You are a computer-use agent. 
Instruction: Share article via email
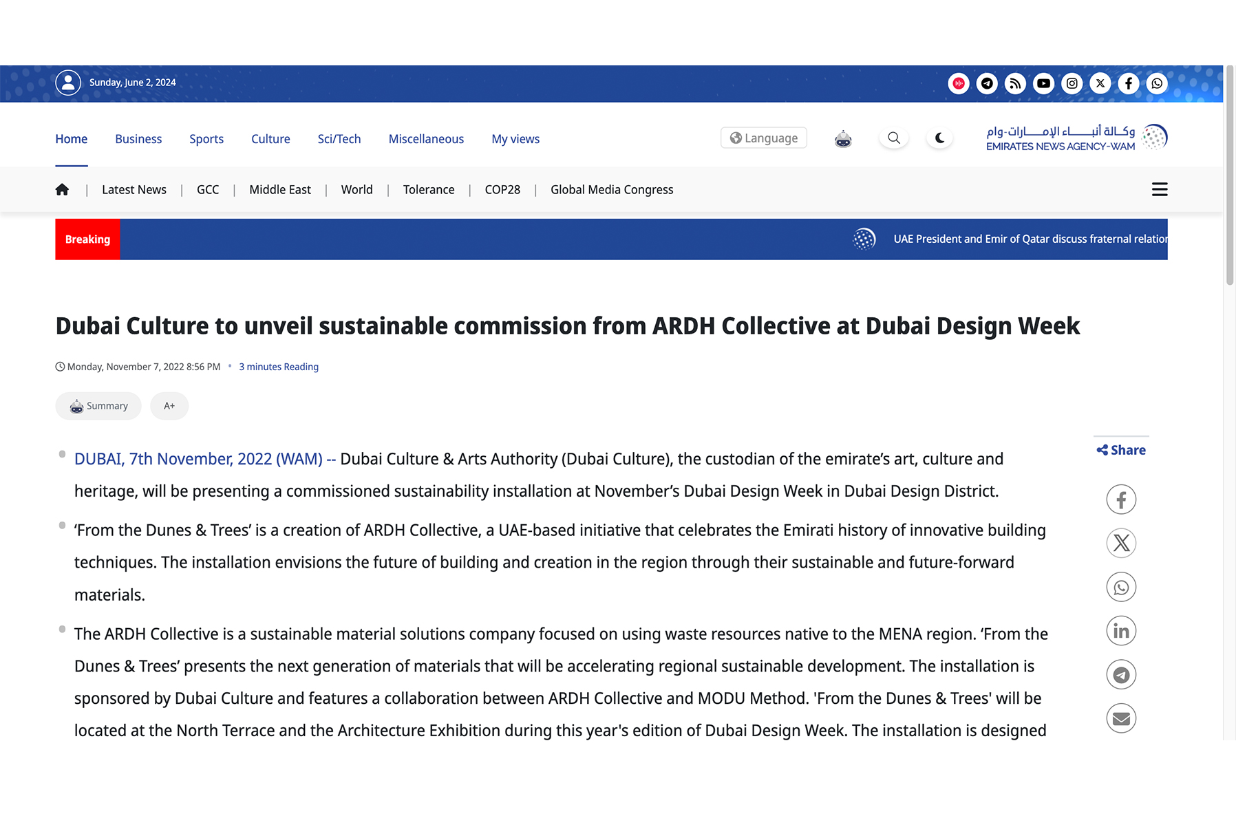coord(1121,719)
